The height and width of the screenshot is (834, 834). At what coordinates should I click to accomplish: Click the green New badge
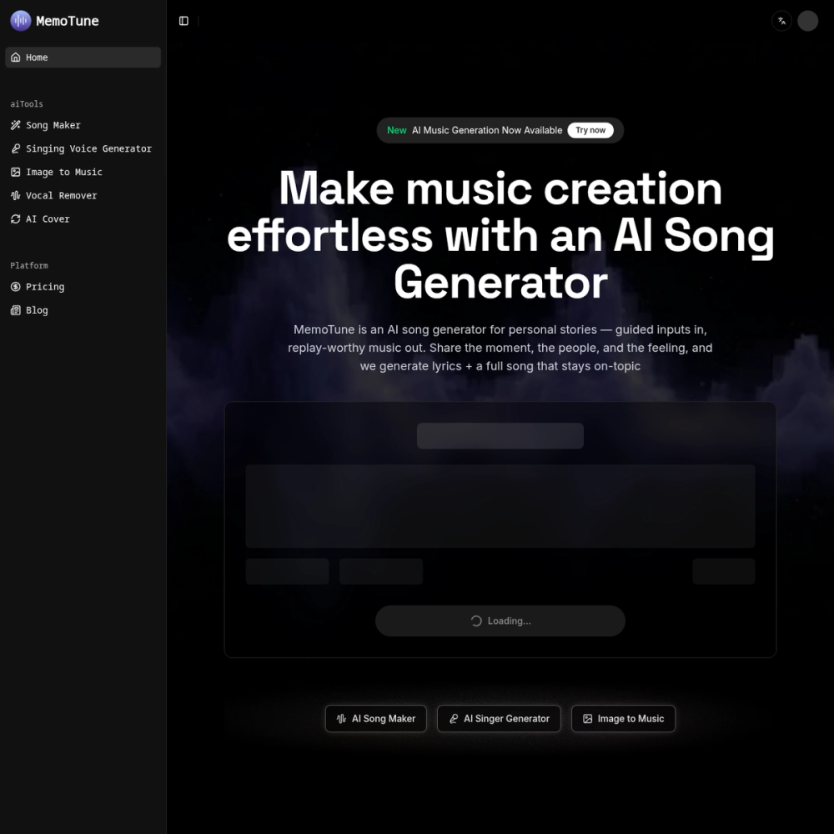point(396,130)
